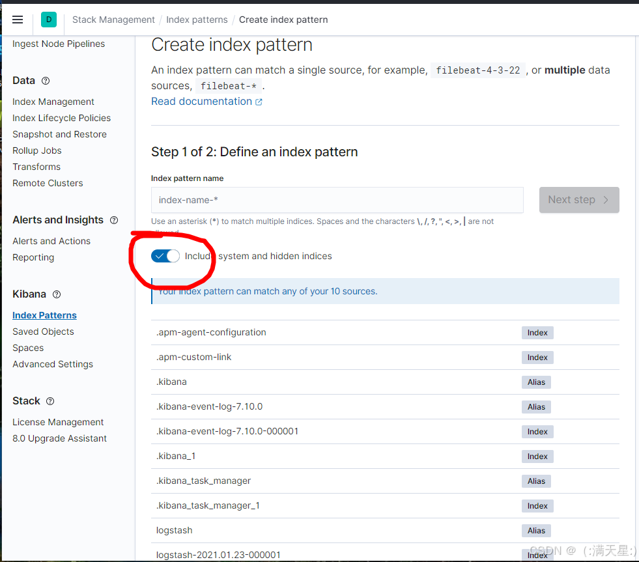Screen dimensions: 639x562
Task: Open Advanced Settings in sidebar
Action: (x=53, y=364)
